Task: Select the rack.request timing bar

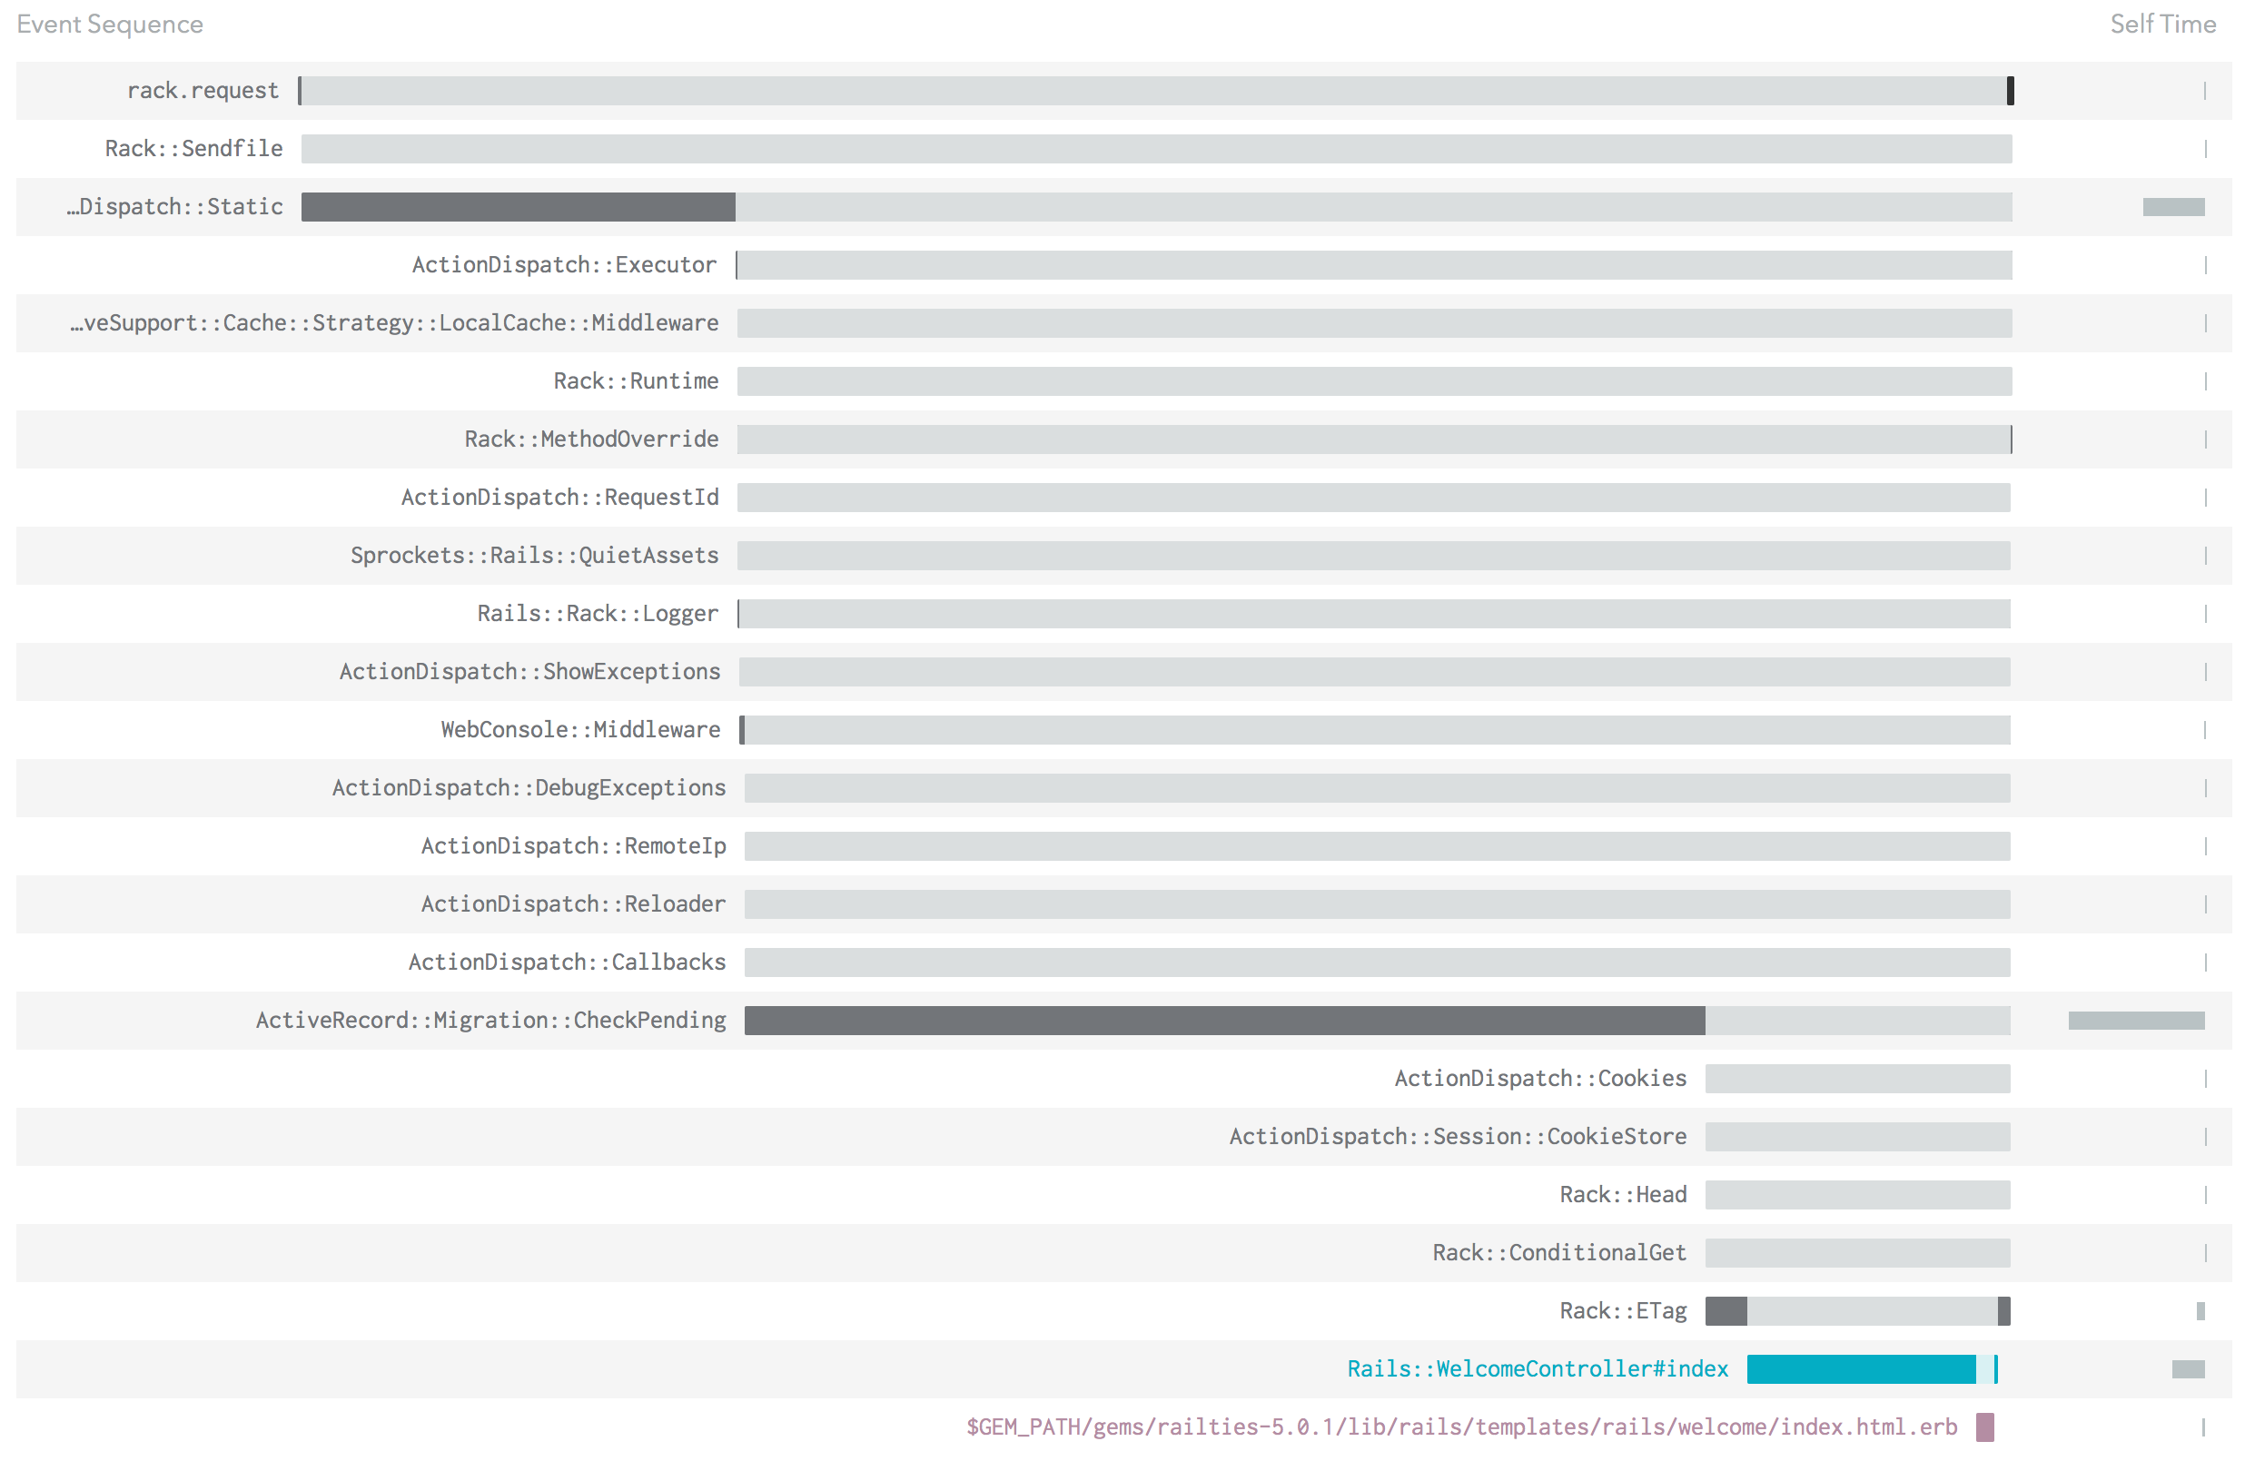Action: pos(1132,91)
